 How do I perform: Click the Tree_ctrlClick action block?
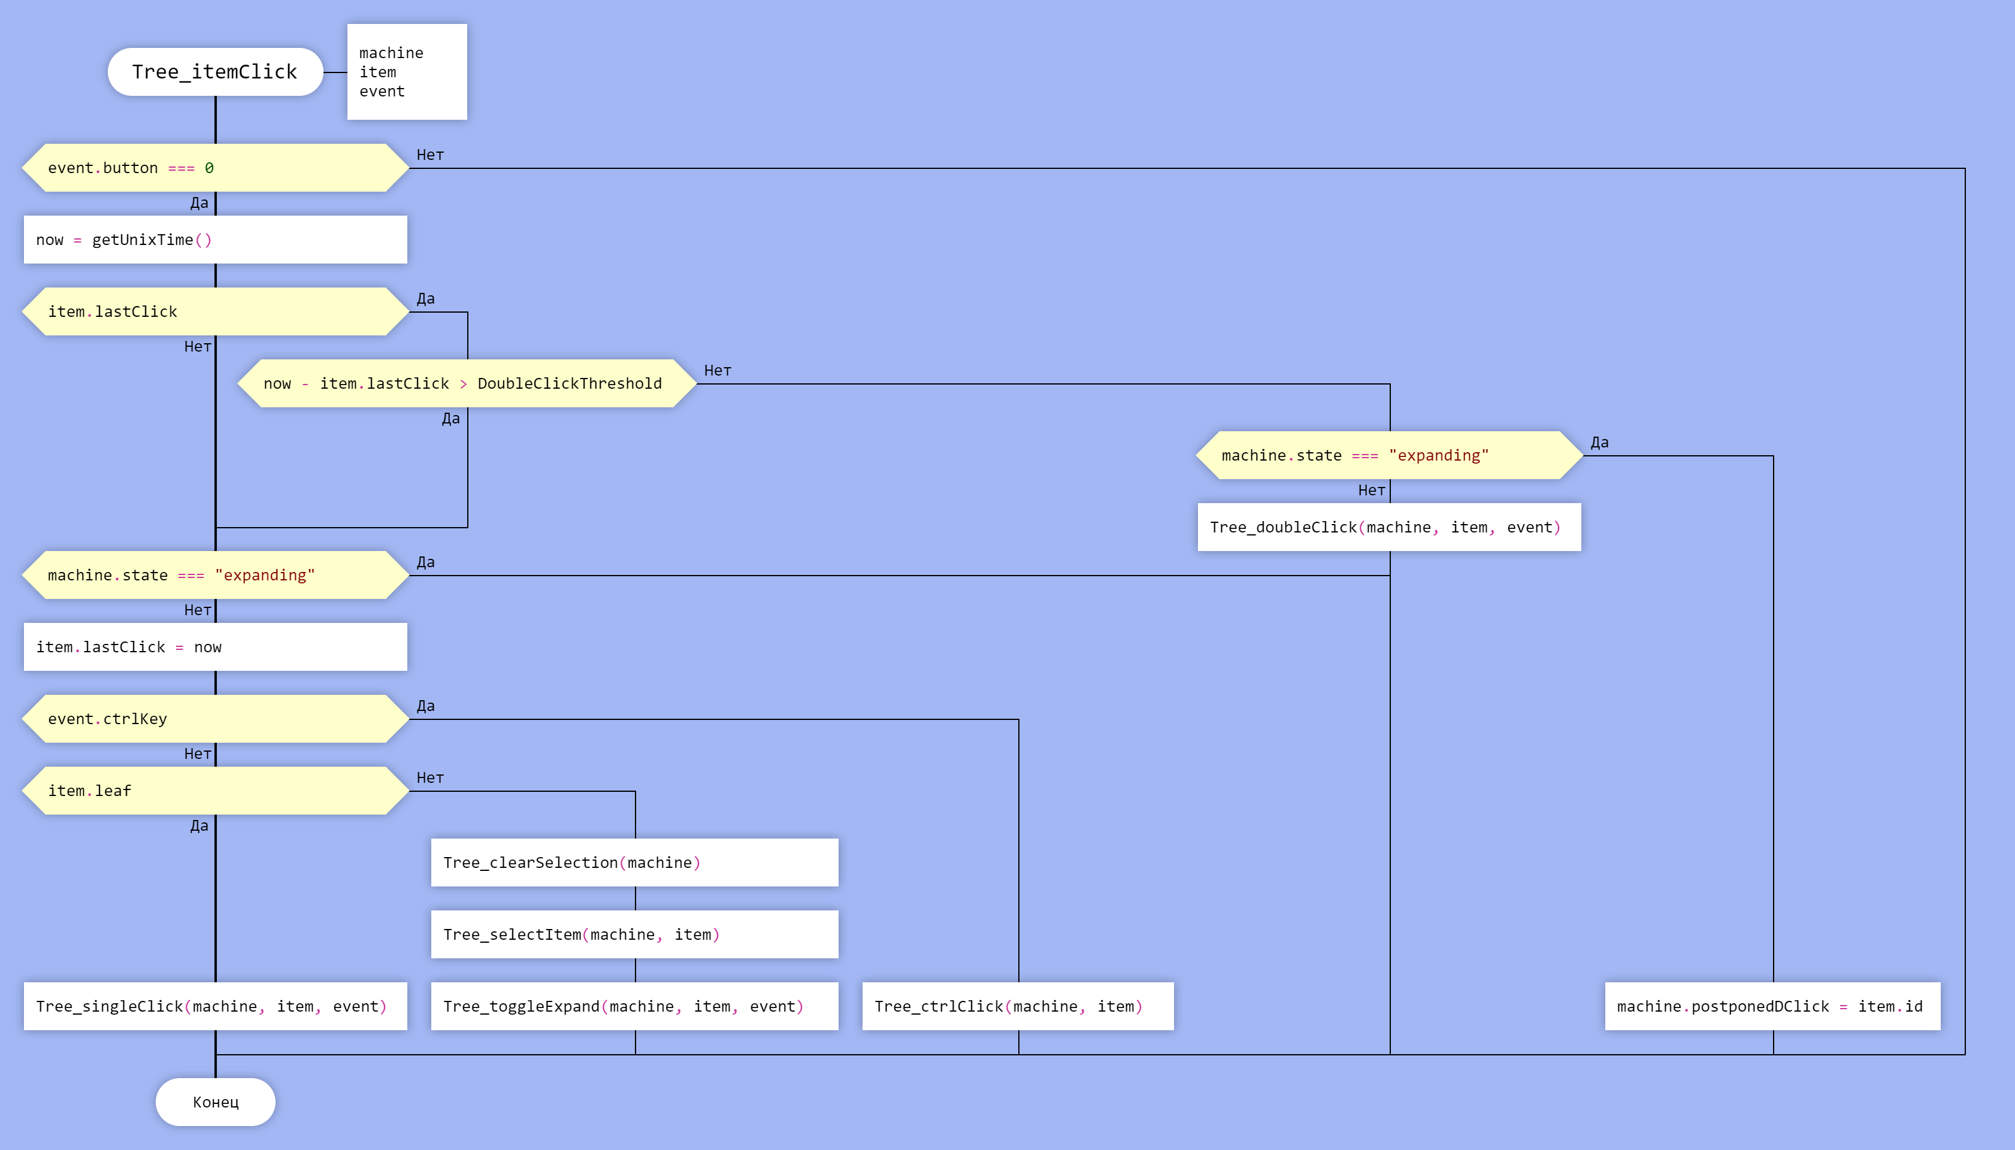1017,1006
